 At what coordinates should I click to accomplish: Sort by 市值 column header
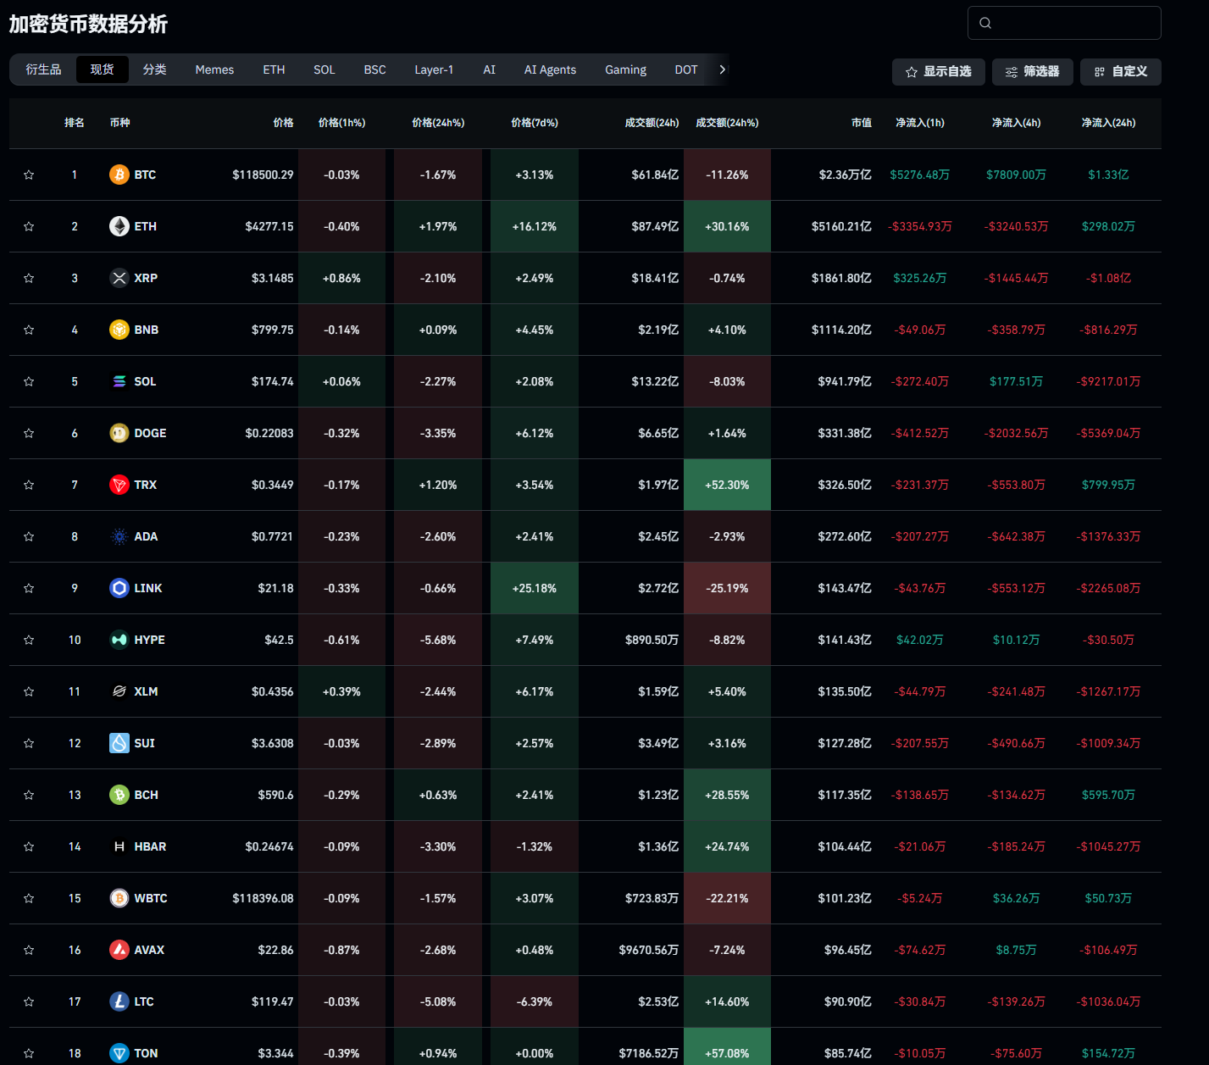click(x=862, y=123)
